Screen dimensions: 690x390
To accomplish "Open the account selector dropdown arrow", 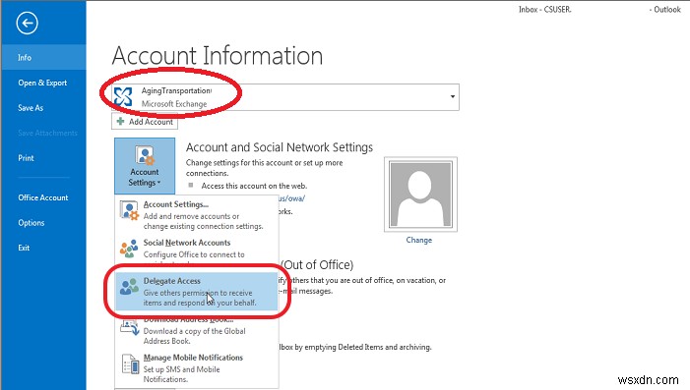I will (x=453, y=96).
